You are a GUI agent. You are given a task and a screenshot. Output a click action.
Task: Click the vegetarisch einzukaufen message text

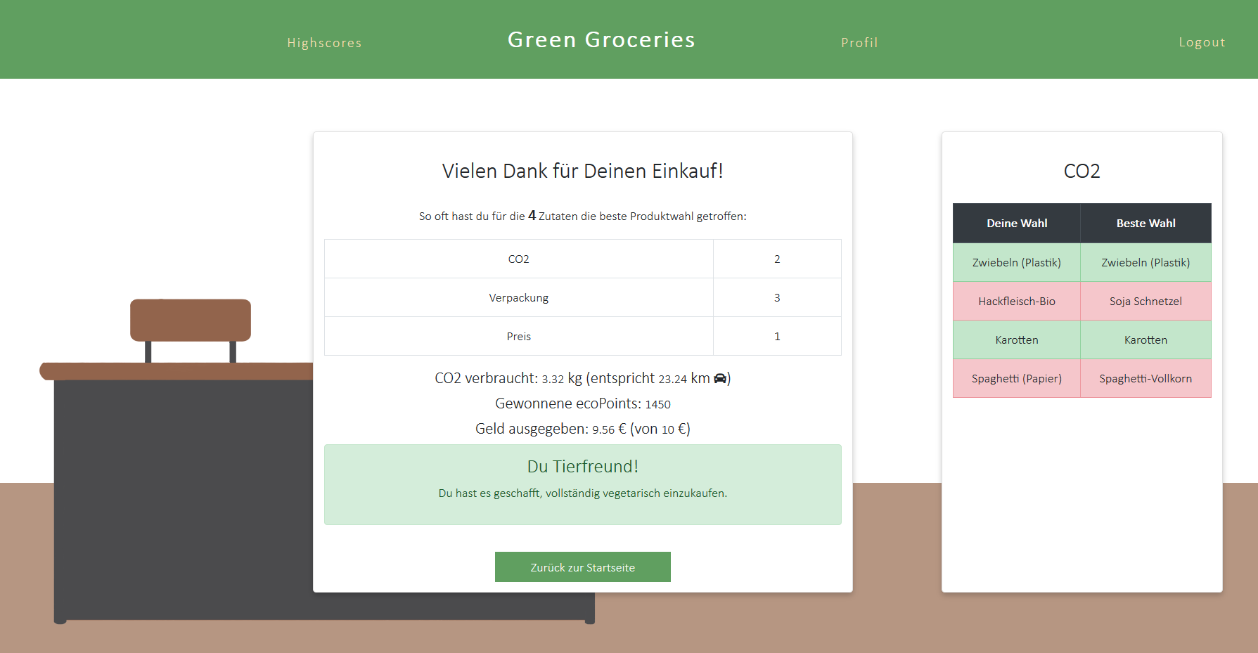click(x=583, y=493)
